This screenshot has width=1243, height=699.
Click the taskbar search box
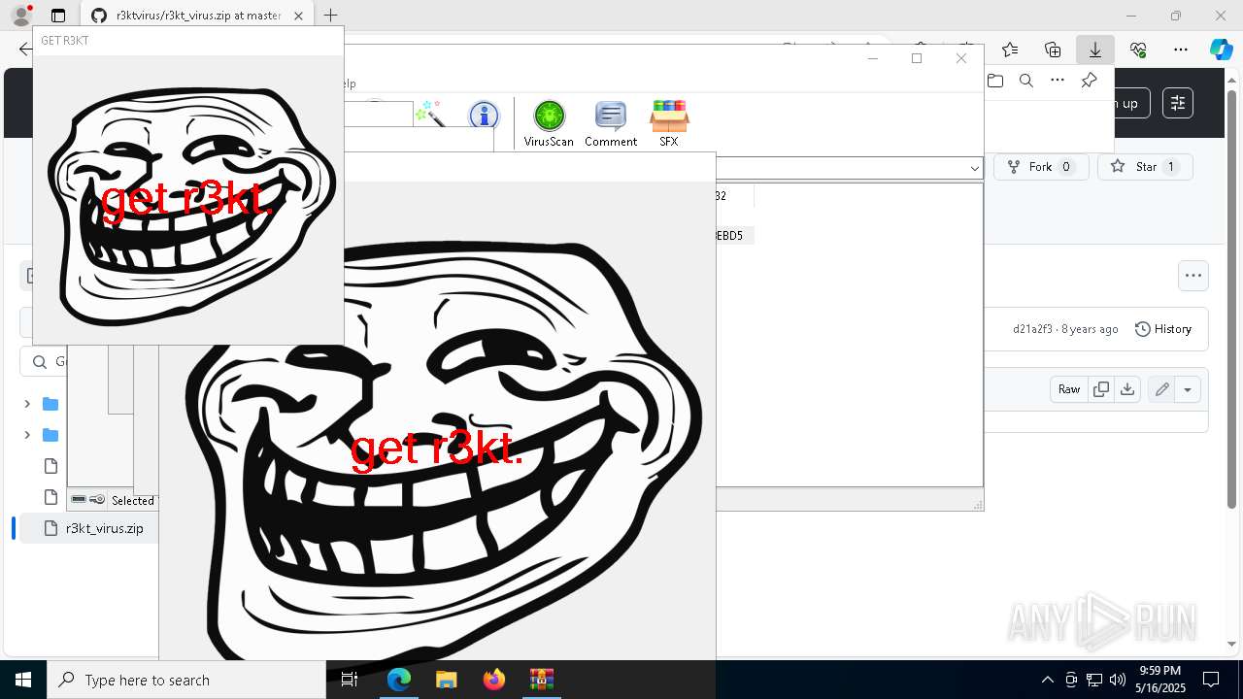coord(186,680)
